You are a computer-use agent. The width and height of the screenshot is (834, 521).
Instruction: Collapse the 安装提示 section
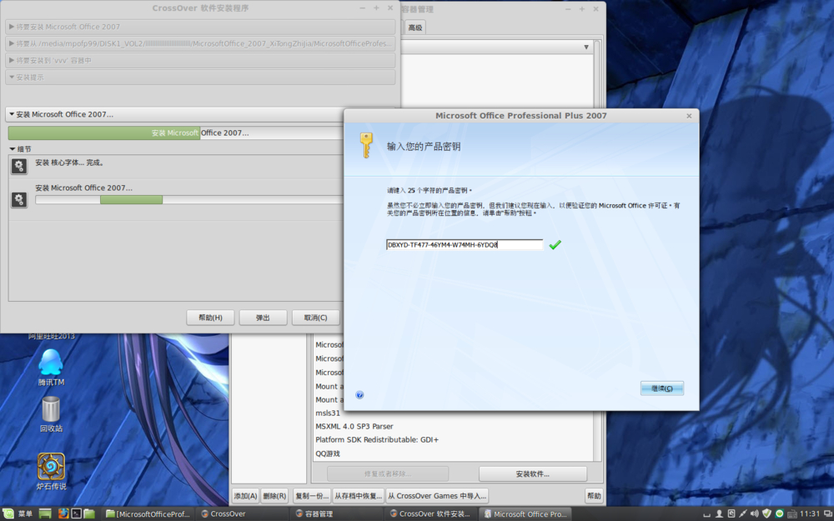tap(200, 77)
